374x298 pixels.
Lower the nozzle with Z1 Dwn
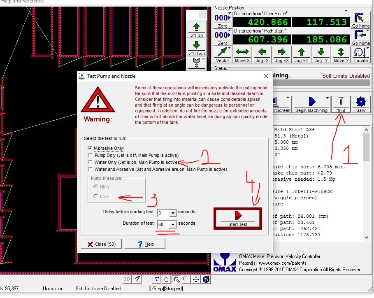click(197, 48)
